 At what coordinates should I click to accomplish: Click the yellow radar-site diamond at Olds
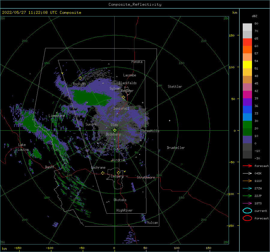pos(115,130)
